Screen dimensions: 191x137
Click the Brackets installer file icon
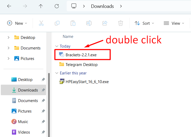(x=62, y=54)
